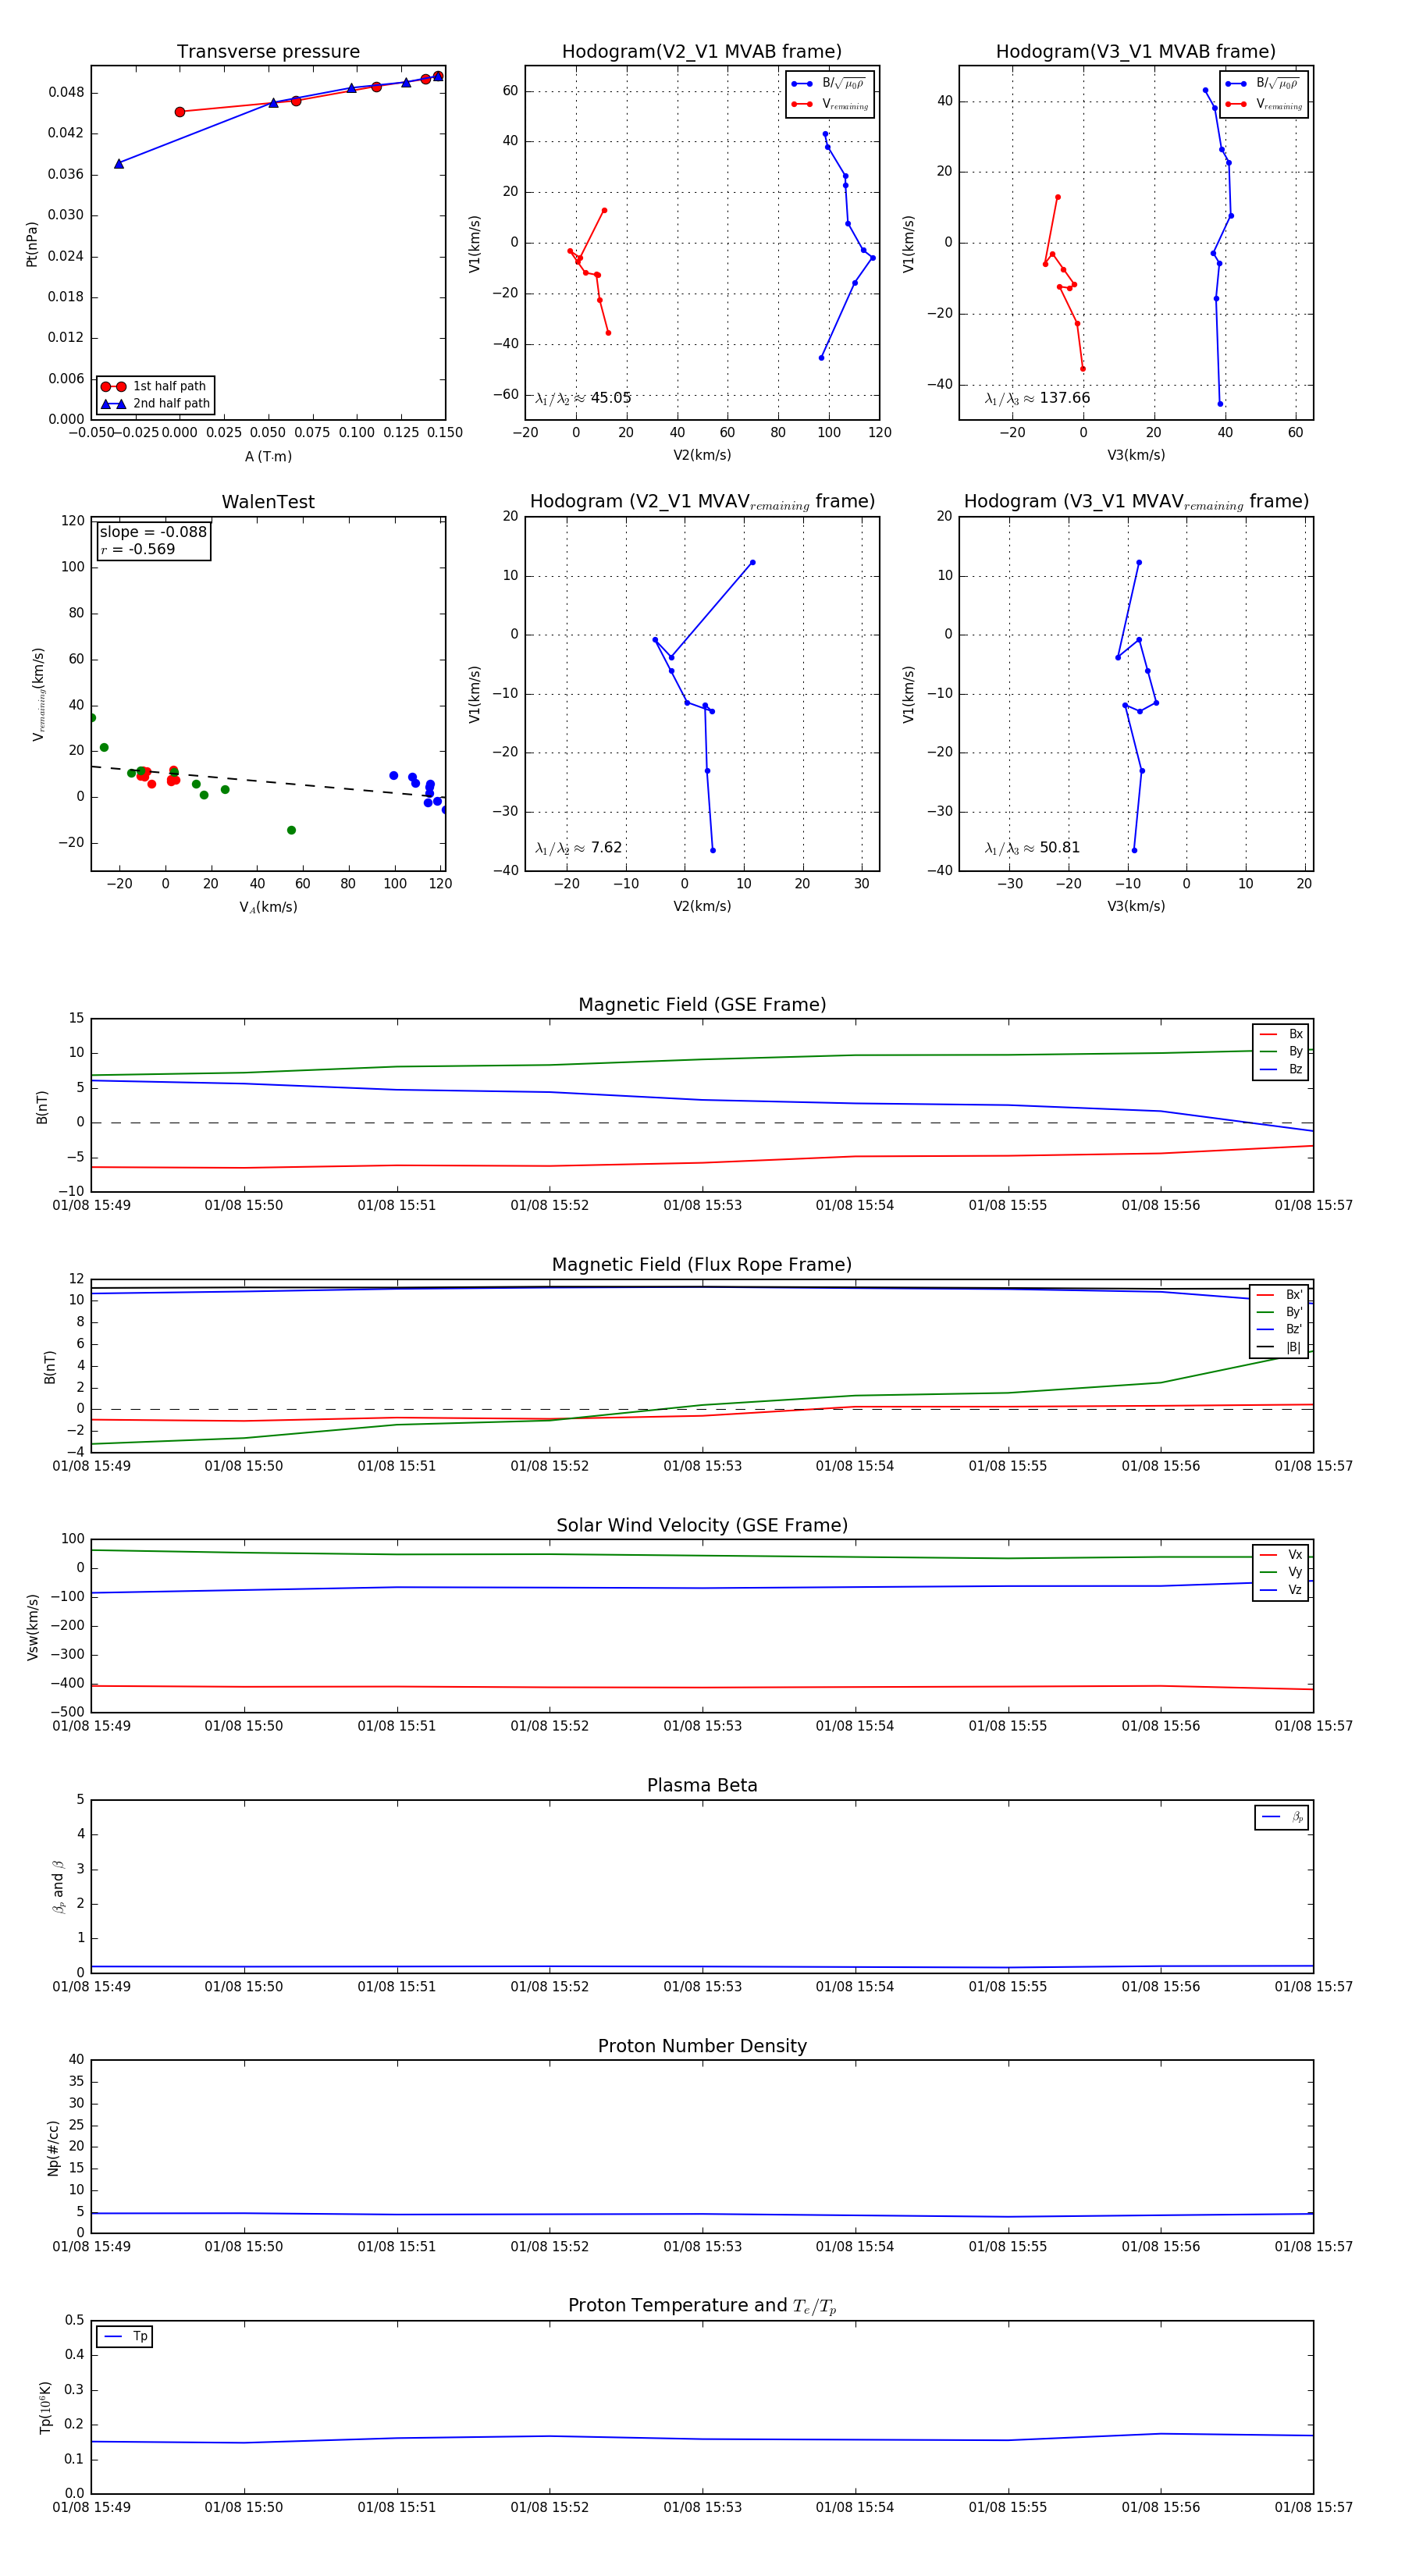The image size is (1405, 2576).
Task: Click 'V3(km/s)' axis label under V3_V1 MVAB hodogram
Action: coord(1136,455)
